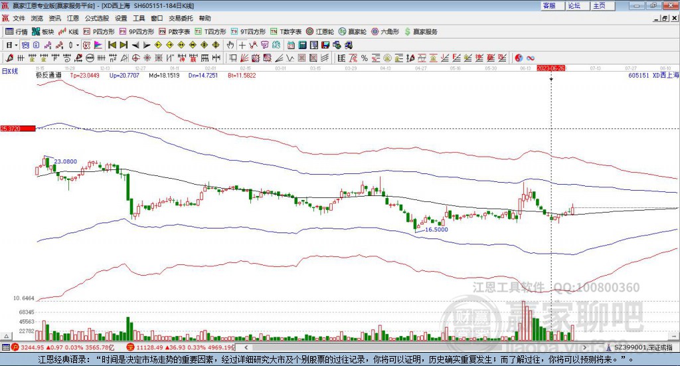Click the horizontal scrollbar left arrow
This screenshot has width=680, height=366.
pos(246,347)
